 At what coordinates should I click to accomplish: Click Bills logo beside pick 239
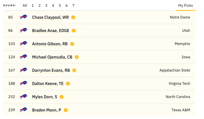tap(23, 110)
